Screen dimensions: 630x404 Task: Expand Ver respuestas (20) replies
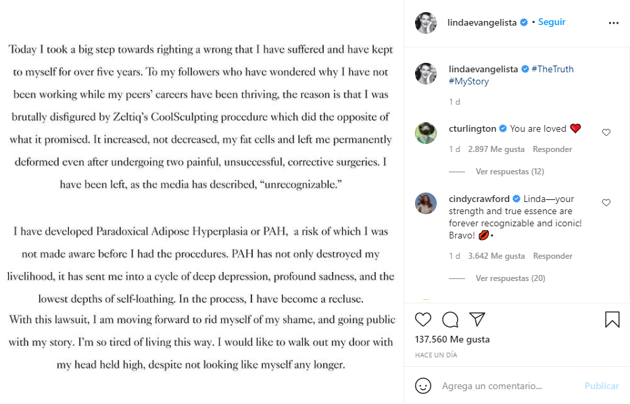pos(510,278)
